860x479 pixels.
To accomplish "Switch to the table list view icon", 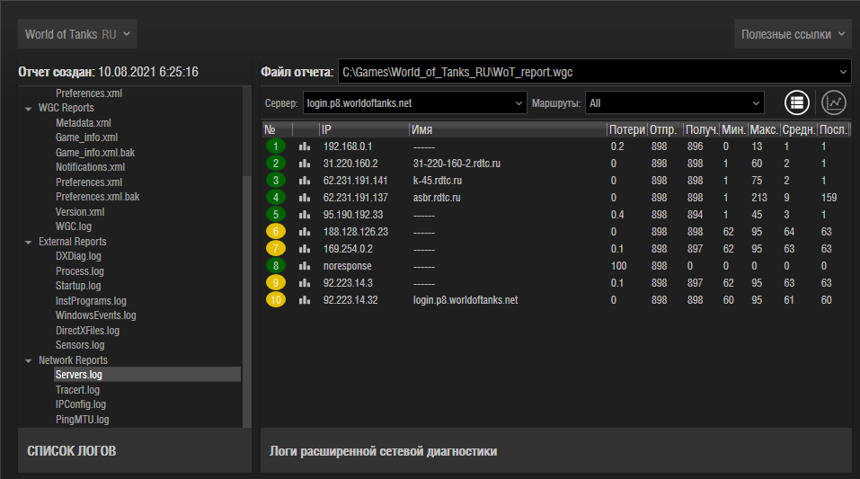I will point(797,102).
